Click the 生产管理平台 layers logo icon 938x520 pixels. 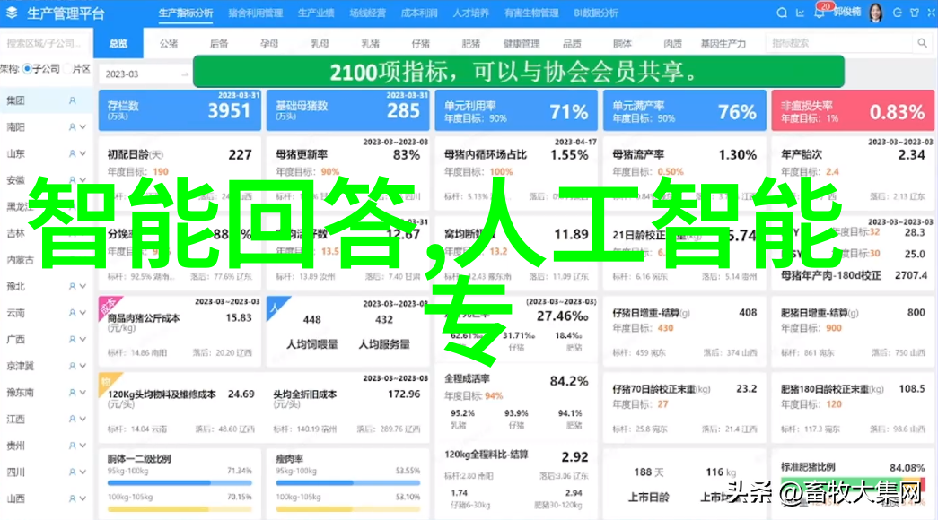point(12,13)
